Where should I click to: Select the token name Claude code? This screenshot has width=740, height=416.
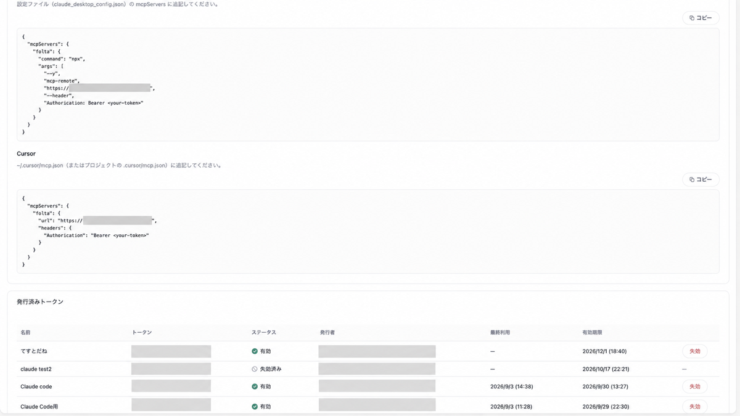[36, 386]
